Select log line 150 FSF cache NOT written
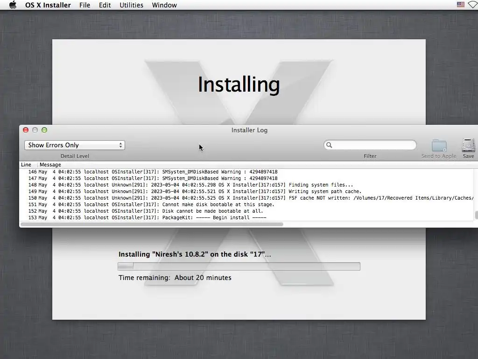 (x=247, y=198)
